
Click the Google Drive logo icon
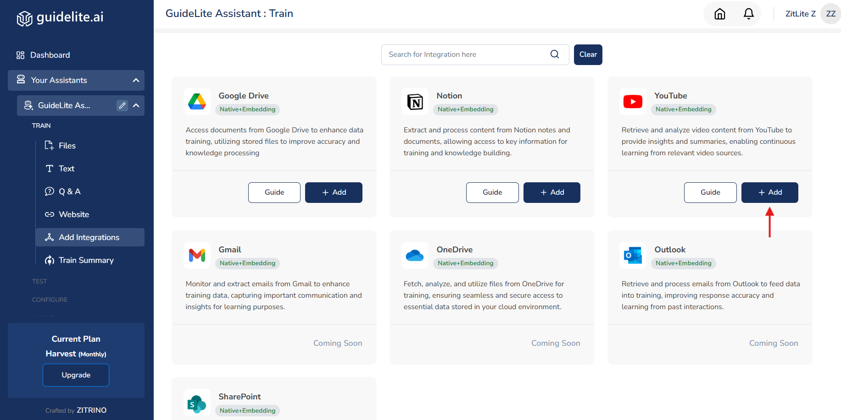pyautogui.click(x=197, y=101)
